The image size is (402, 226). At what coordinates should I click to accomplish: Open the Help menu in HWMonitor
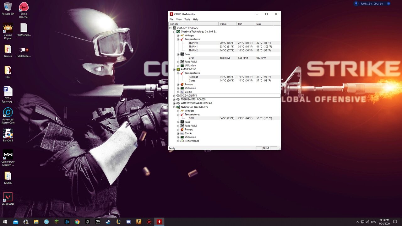196,19
